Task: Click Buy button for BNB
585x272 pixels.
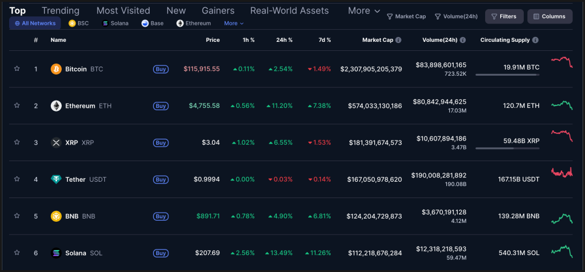Action: pos(161,216)
